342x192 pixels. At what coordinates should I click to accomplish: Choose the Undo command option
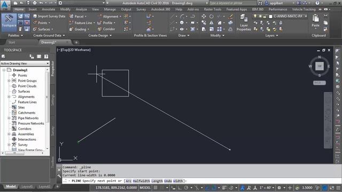click(168, 181)
